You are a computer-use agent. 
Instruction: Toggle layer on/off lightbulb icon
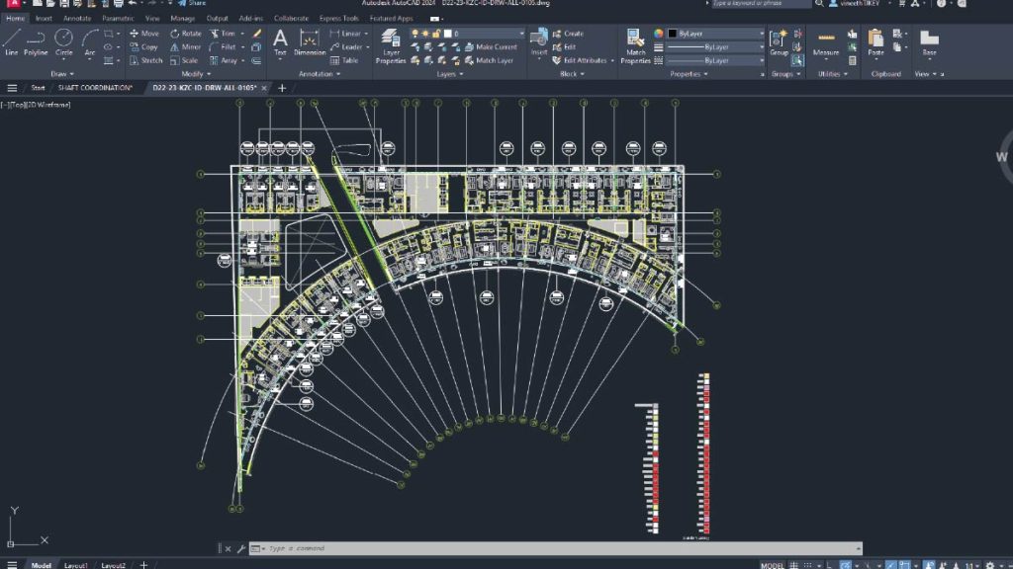coord(415,34)
